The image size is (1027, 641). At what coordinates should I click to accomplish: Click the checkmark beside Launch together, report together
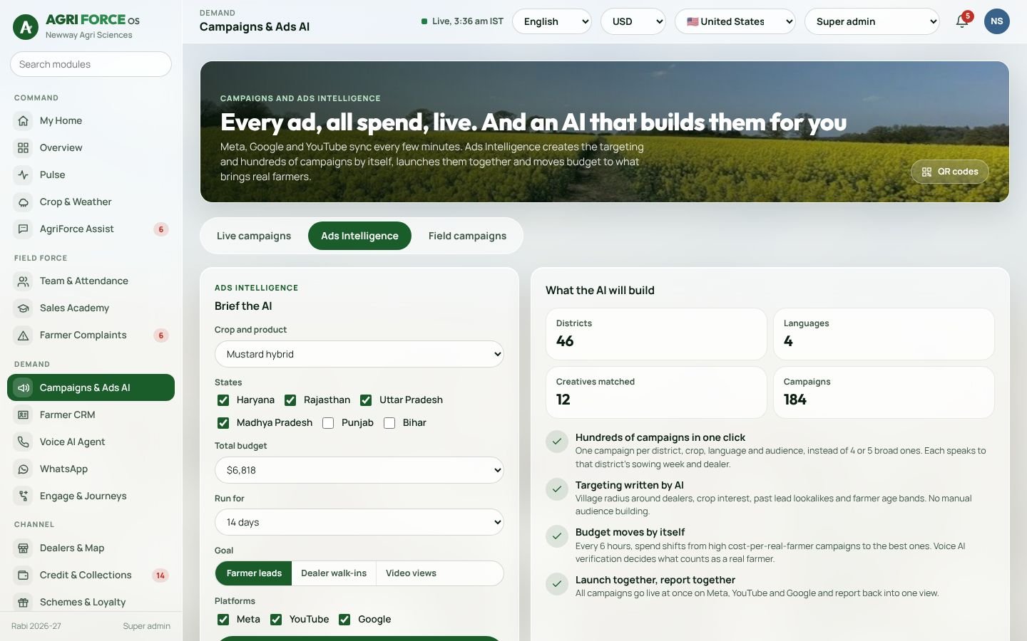[556, 584]
